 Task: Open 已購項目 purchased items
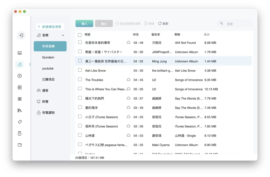(x=48, y=79)
